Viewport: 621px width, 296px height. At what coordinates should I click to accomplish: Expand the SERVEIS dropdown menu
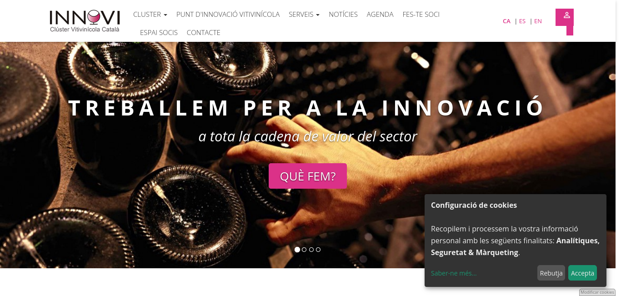point(304,15)
